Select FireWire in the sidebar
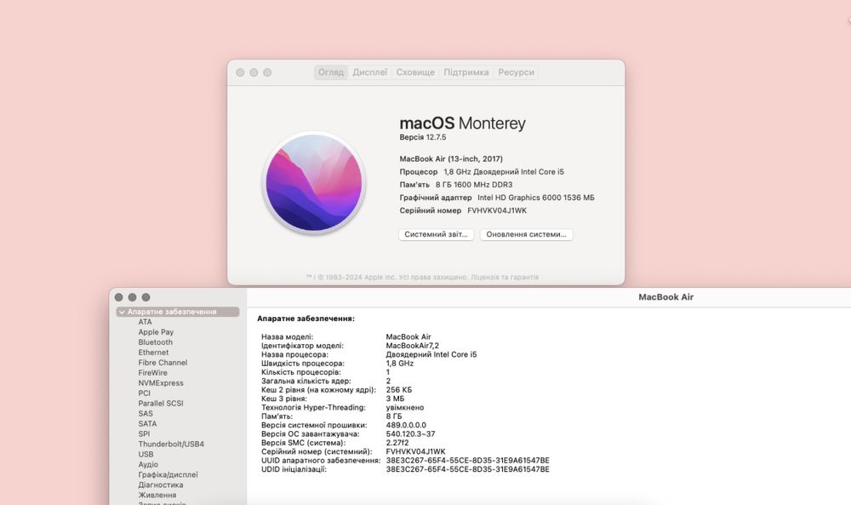This screenshot has height=505, width=851. coord(152,373)
